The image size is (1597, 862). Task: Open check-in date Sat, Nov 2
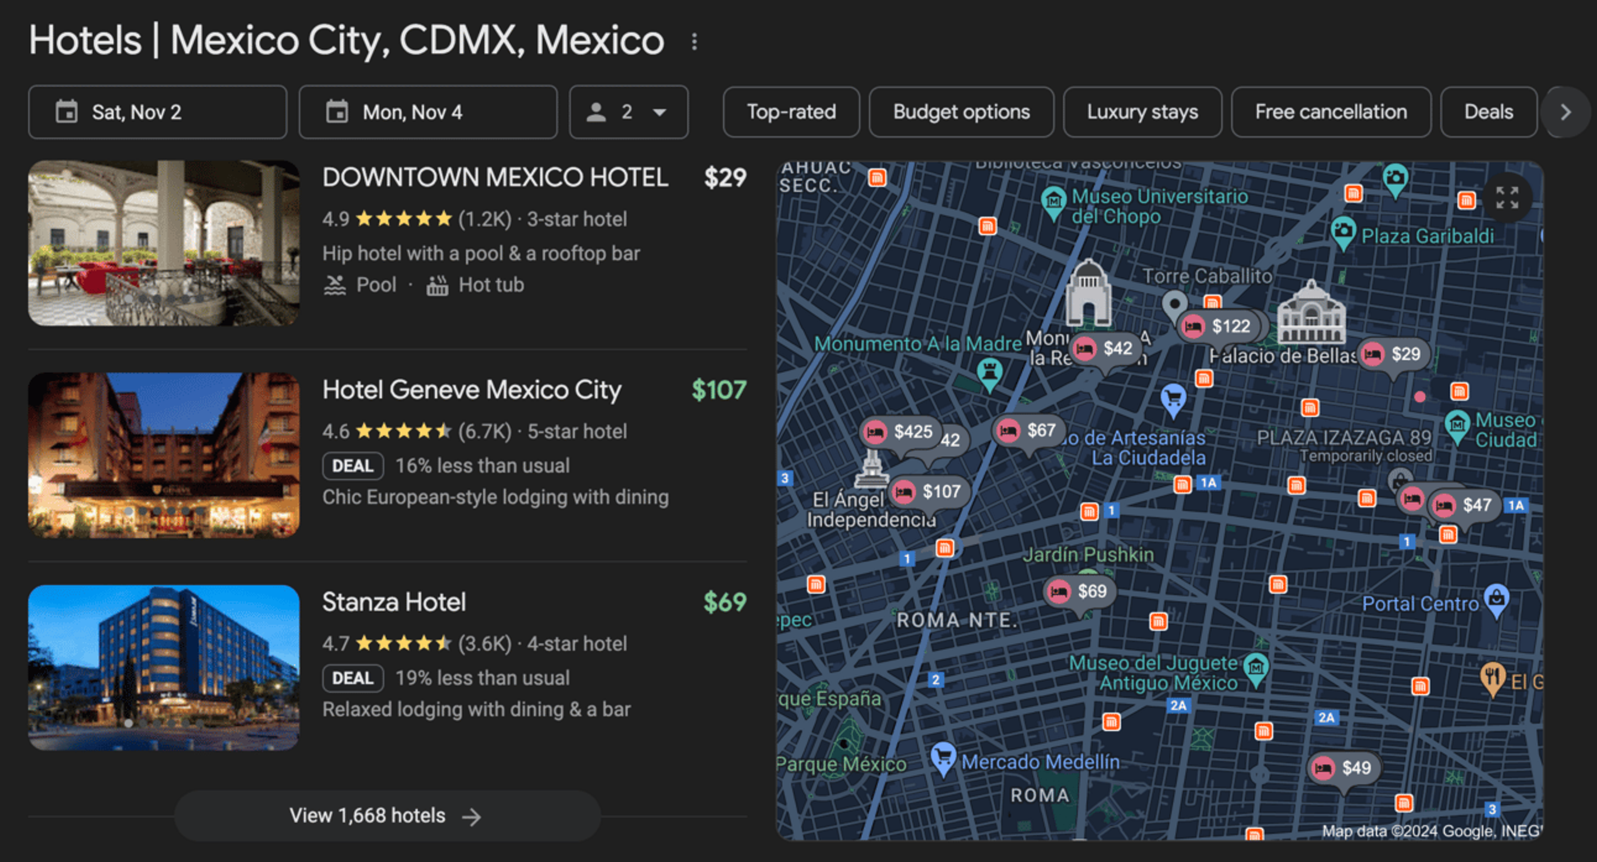158,112
